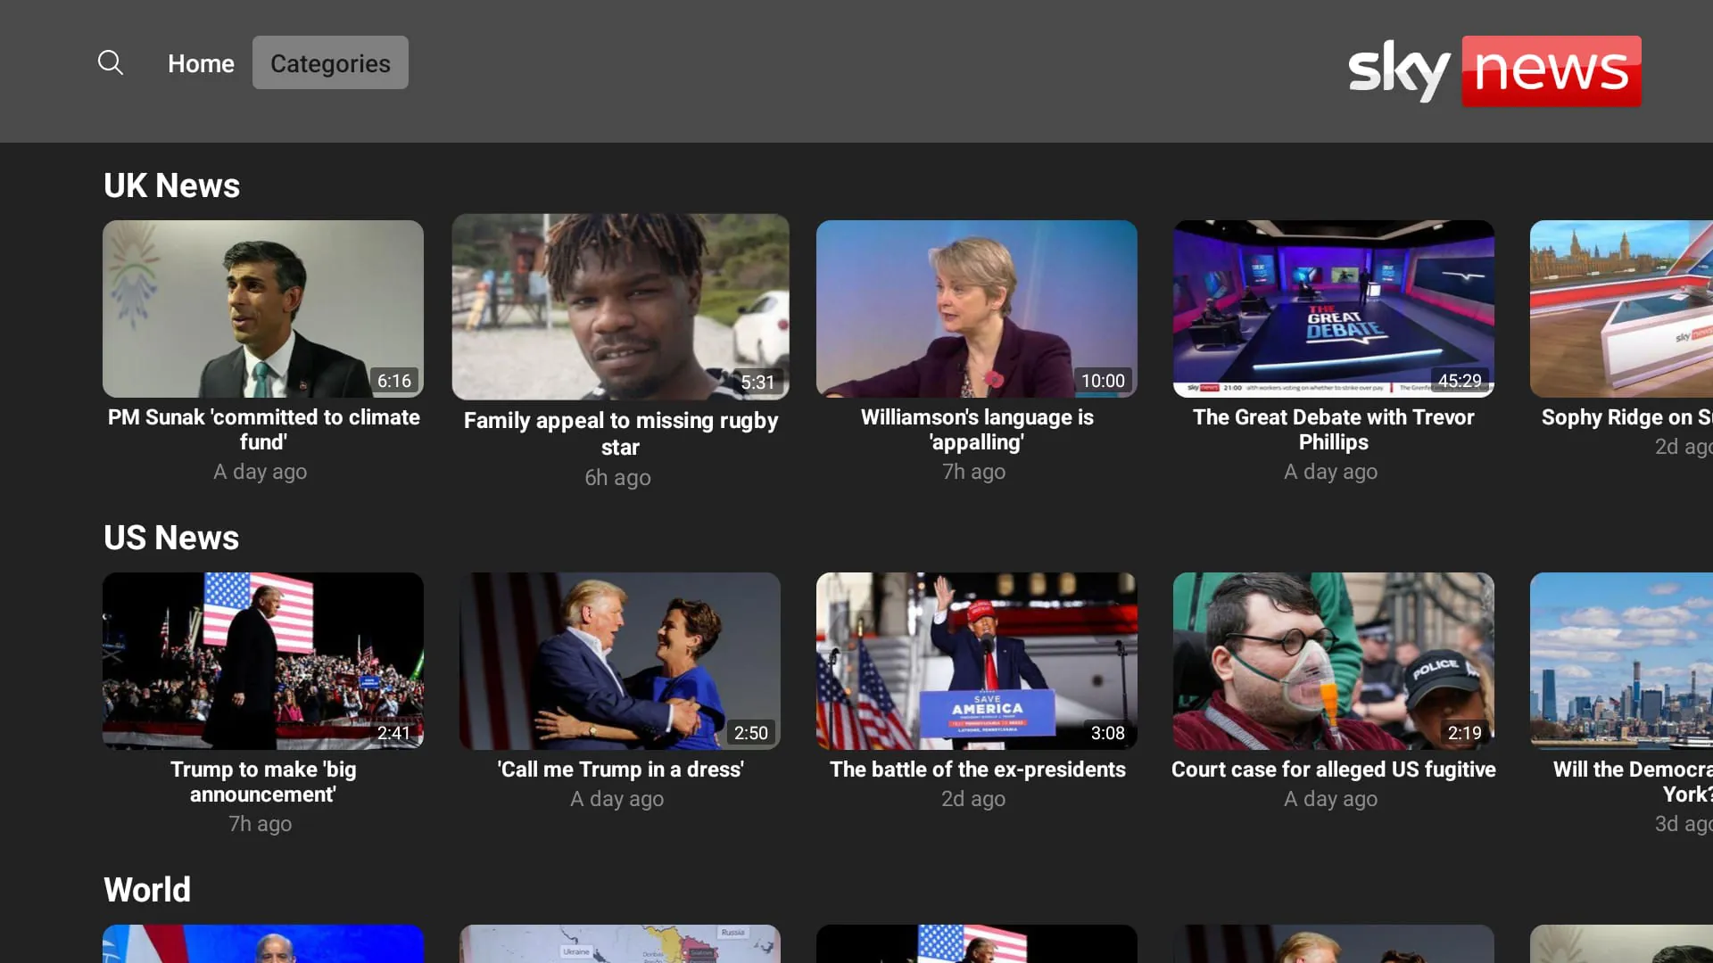This screenshot has height=963, width=1713.
Task: Open 'Family appeal to missing rugby star' video
Action: pyautogui.click(x=620, y=309)
